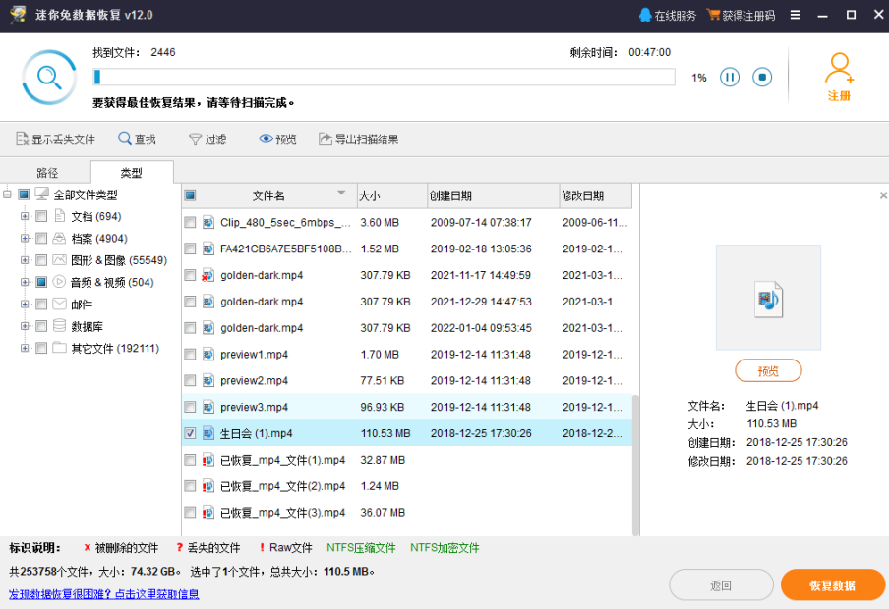Click the media file thumbnail in the preview pane
This screenshot has height=609, width=889.
pyautogui.click(x=768, y=299)
